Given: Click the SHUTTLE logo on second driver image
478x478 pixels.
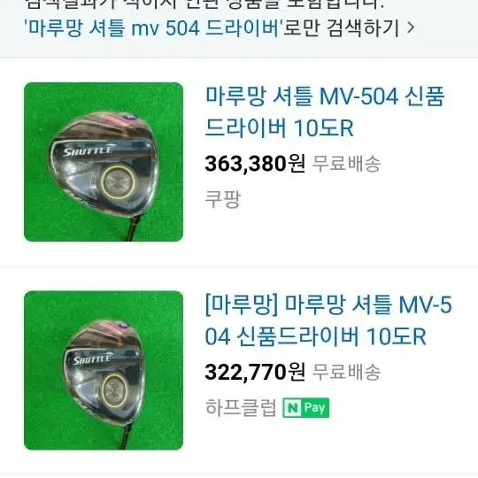Looking at the screenshot, I should [92, 360].
